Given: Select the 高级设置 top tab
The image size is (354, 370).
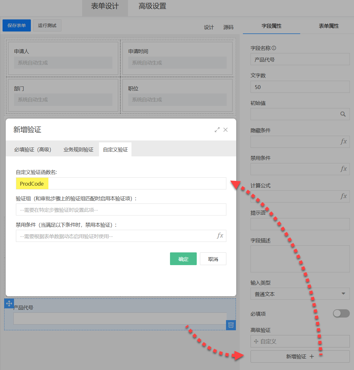Looking at the screenshot, I should click(x=152, y=6).
